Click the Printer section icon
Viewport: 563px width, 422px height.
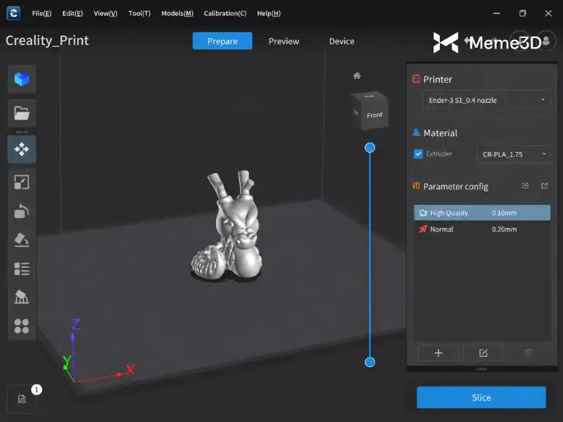[x=416, y=79]
